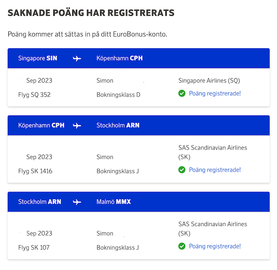Click the 'Flyg SK 107' flight number
Screen dimensions: 277x270
(x=34, y=247)
